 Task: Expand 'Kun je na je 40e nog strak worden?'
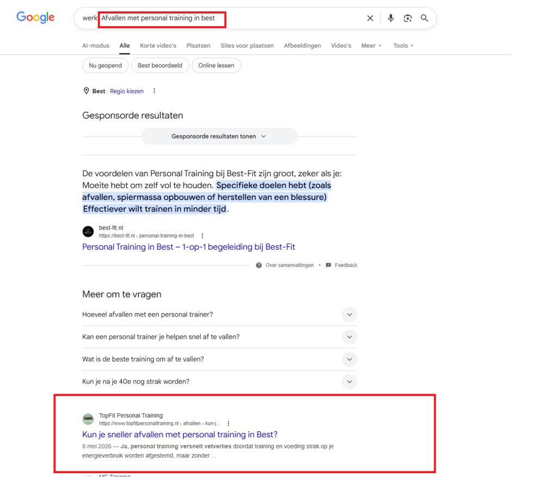tap(220, 382)
